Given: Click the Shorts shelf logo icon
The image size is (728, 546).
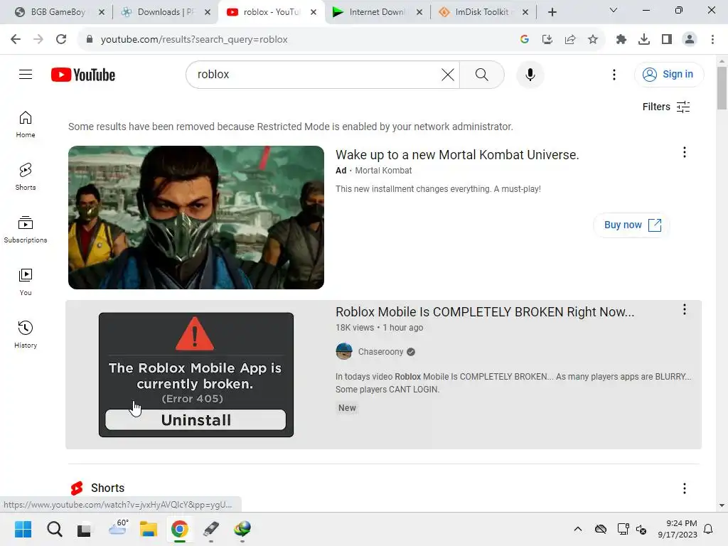Looking at the screenshot, I should click(x=77, y=488).
